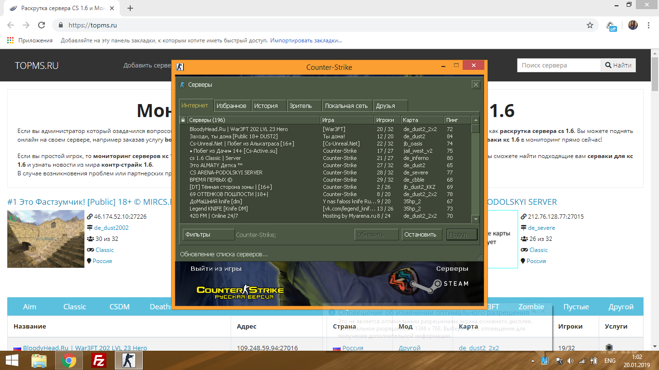Open the ENG language indicator
This screenshot has width=659, height=370.
point(610,360)
